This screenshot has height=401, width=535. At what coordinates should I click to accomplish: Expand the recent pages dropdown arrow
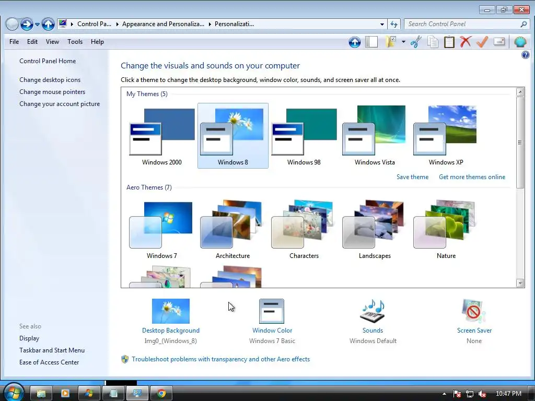38,24
